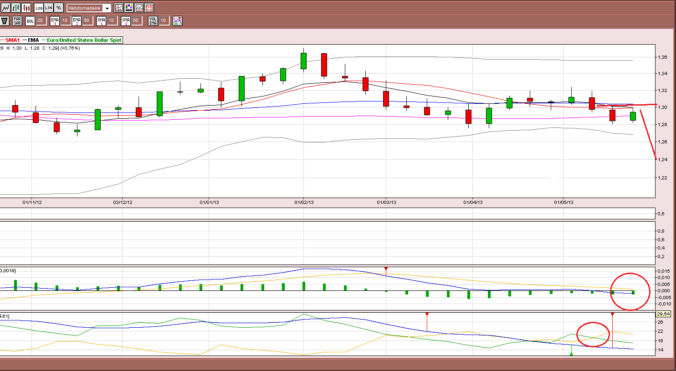Click the 14 label on bottom indicator axis
Viewport: 676px width, 371px height.
(x=660, y=350)
